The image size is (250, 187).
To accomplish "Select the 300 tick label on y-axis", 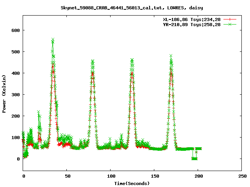I will pos(15,95).
